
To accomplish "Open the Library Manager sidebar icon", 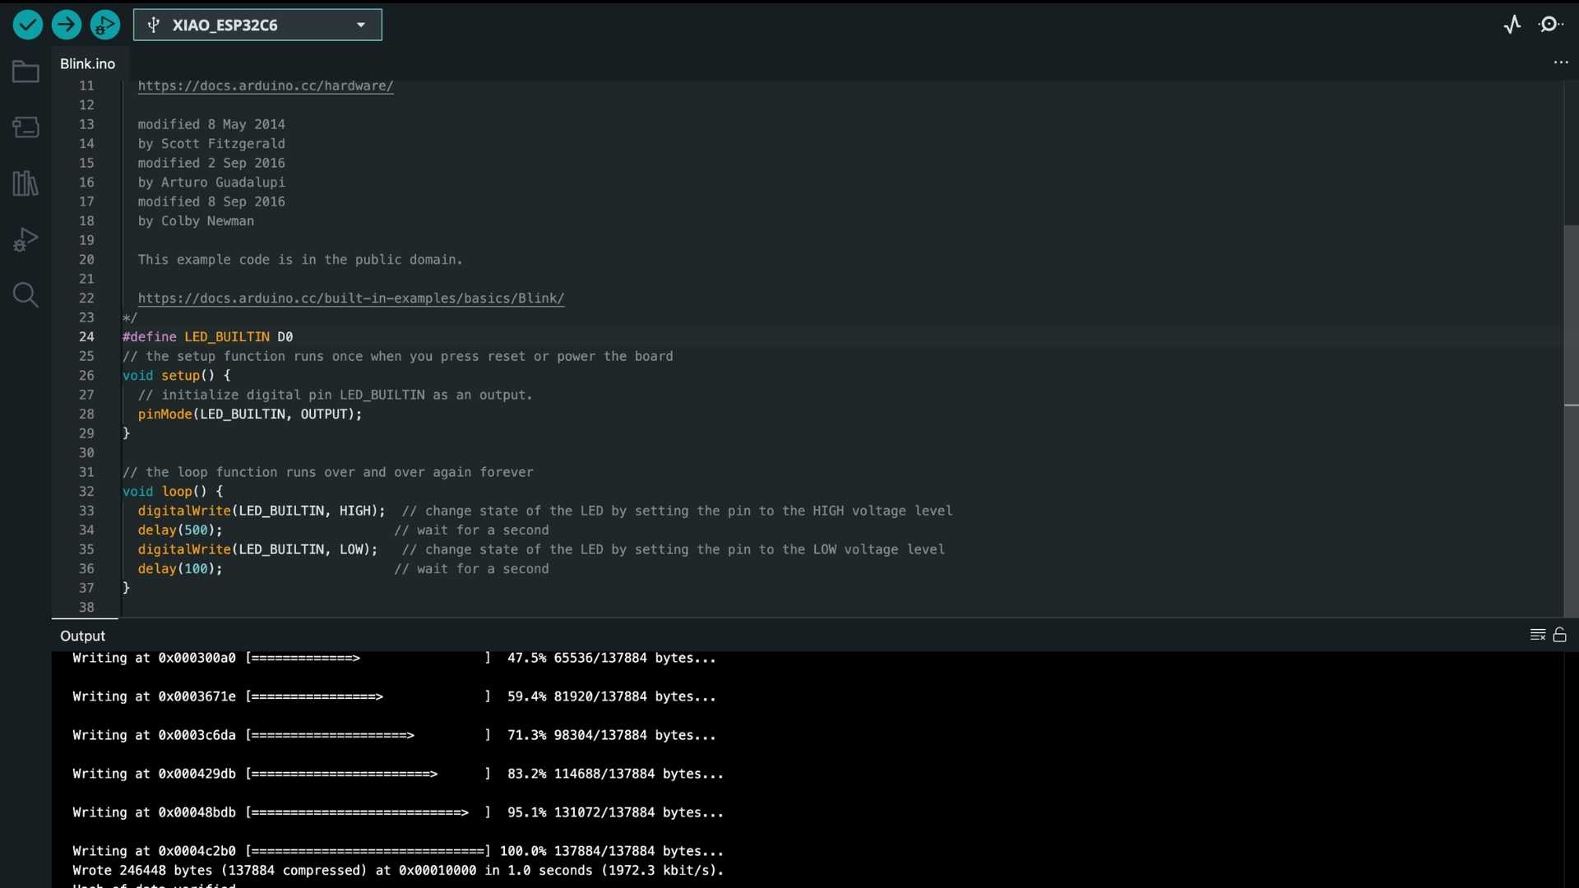I will pos(25,183).
